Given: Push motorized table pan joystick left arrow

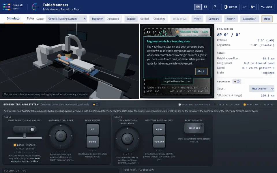Looking at the screenshot, I should point(50,136).
